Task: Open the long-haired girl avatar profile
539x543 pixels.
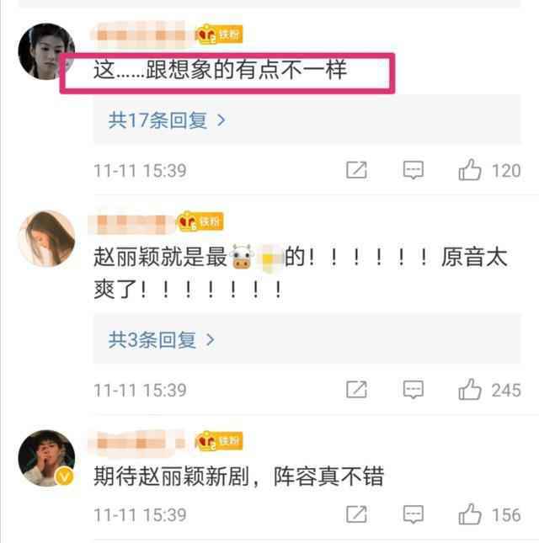Action: point(46,238)
